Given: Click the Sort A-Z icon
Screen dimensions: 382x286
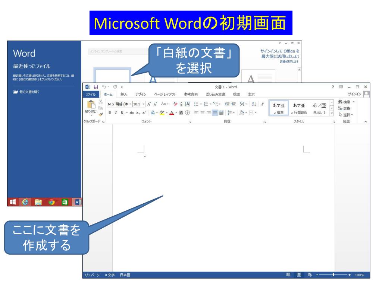Looking at the screenshot, I should click(254, 104).
